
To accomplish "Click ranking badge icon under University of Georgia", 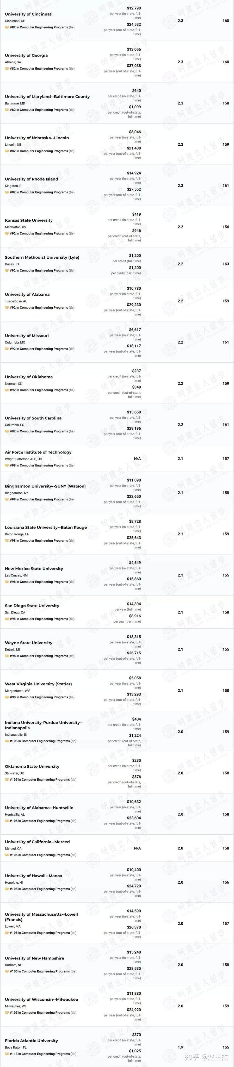I will click(7, 69).
